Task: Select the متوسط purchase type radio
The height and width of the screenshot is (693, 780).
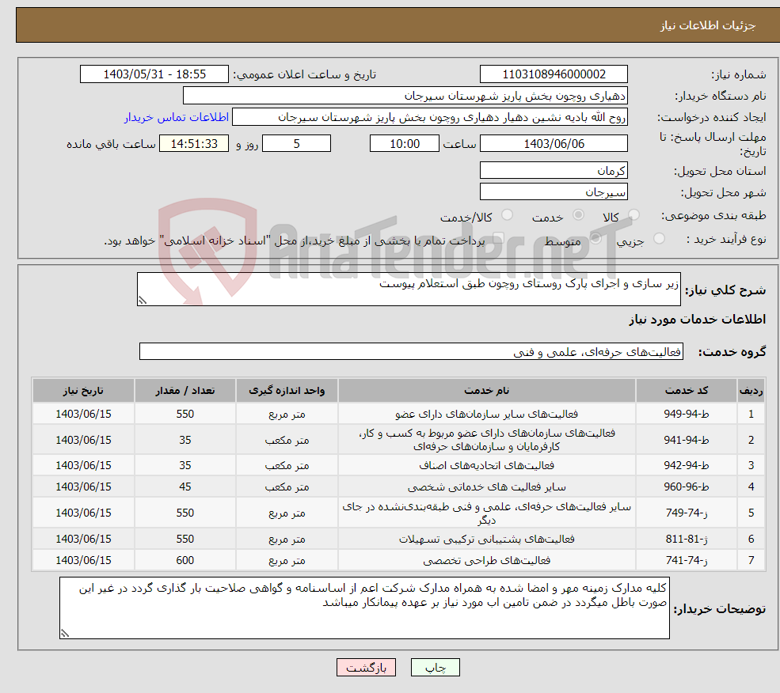Action: point(595,239)
